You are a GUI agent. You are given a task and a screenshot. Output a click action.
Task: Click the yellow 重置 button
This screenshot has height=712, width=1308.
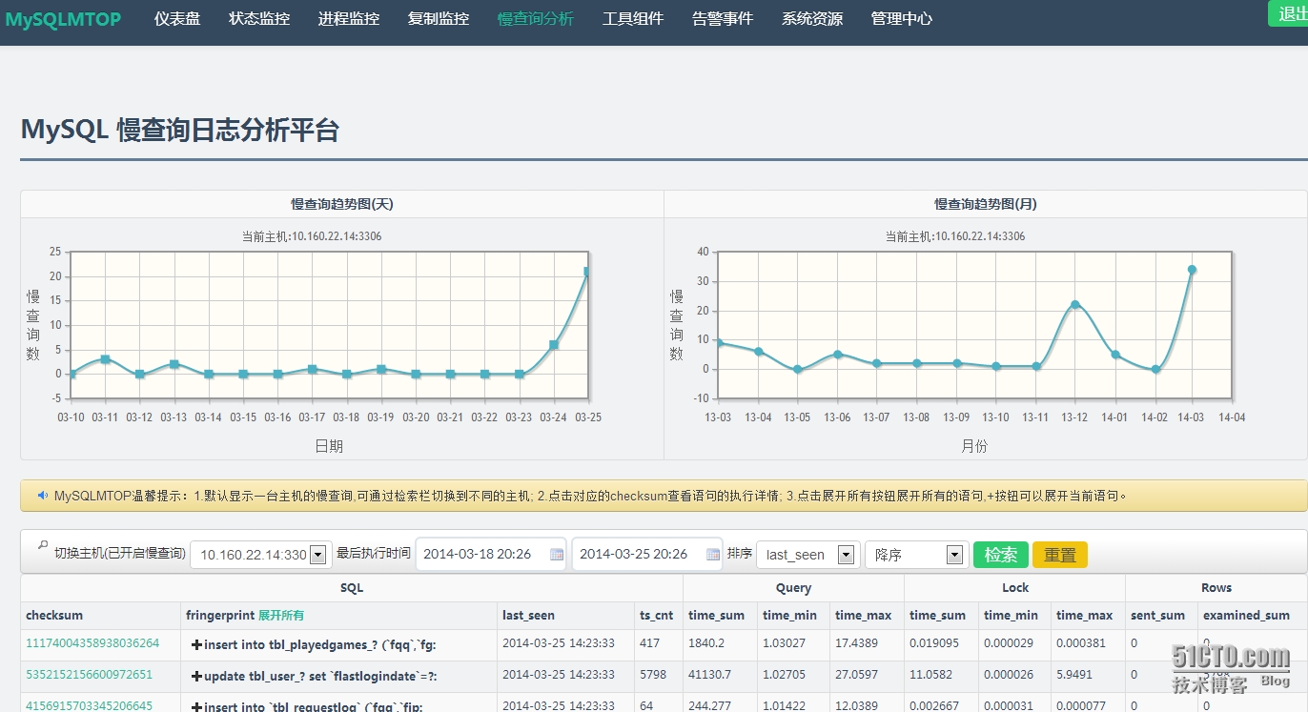point(1060,555)
